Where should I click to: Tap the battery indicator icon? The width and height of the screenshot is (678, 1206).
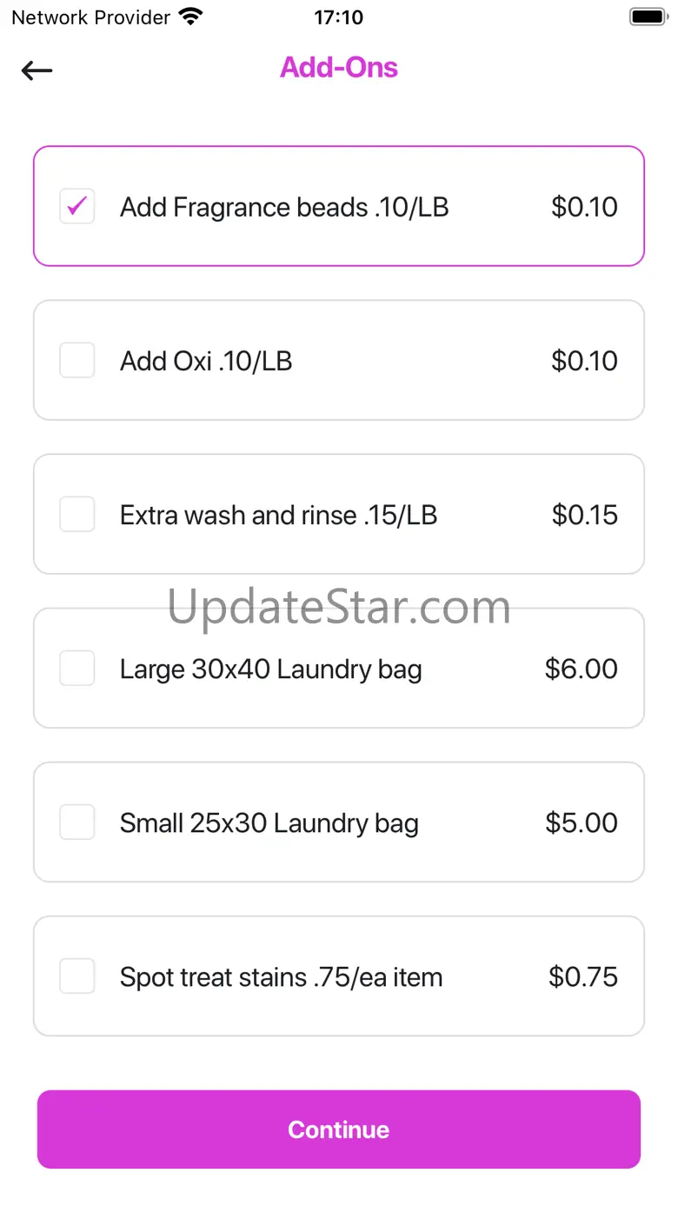click(648, 17)
